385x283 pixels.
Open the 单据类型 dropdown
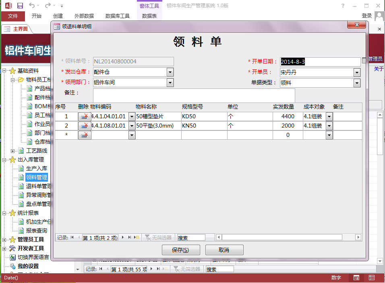point(357,83)
